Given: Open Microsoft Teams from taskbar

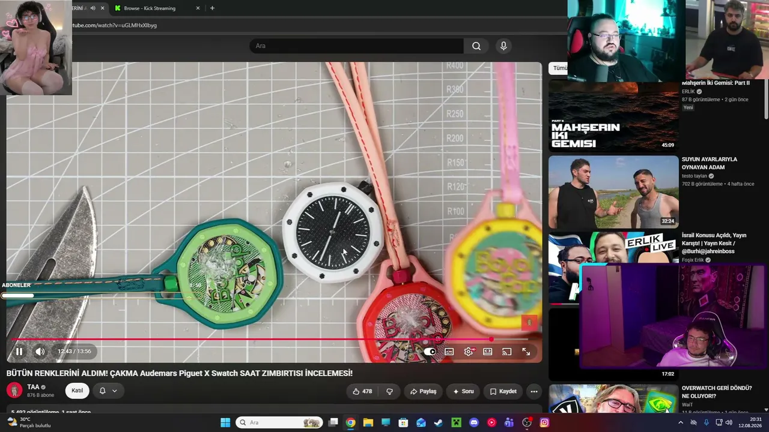Looking at the screenshot, I should 509,422.
